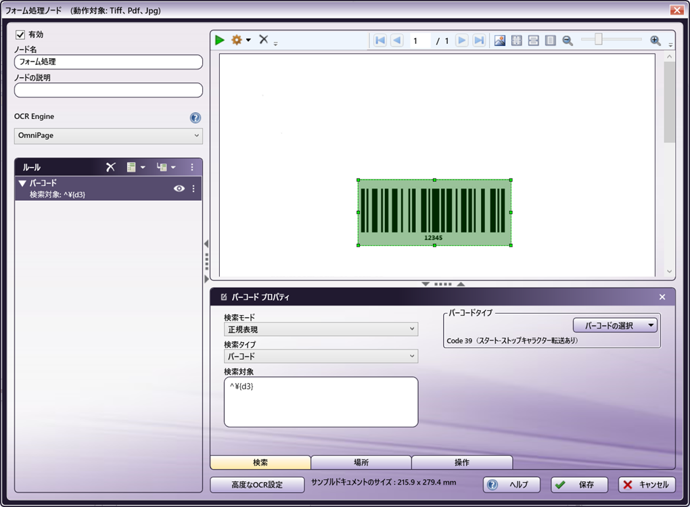The height and width of the screenshot is (507, 690).
Task: Click the 保存 button
Action: [580, 485]
